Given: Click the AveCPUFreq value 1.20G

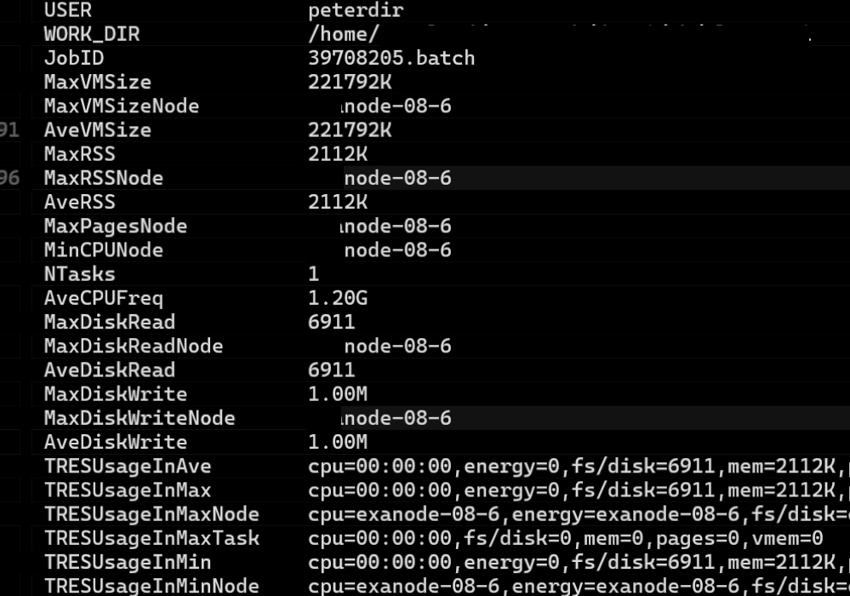Looking at the screenshot, I should (x=338, y=298).
